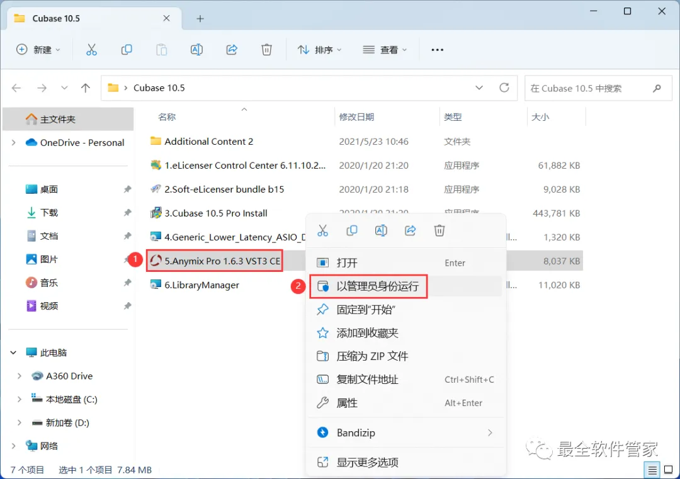Choose 以管理员身份运行 (Run as administrator)
Screen dimensions: 680x479
[x=406, y=286]
